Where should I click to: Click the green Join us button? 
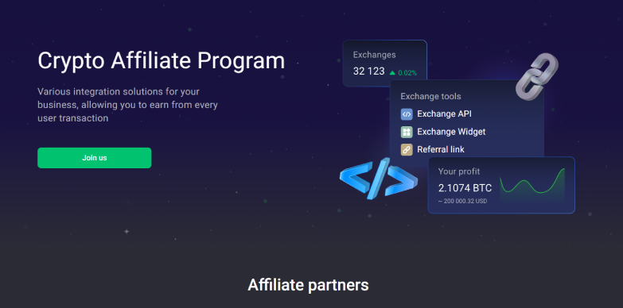pyautogui.click(x=94, y=158)
